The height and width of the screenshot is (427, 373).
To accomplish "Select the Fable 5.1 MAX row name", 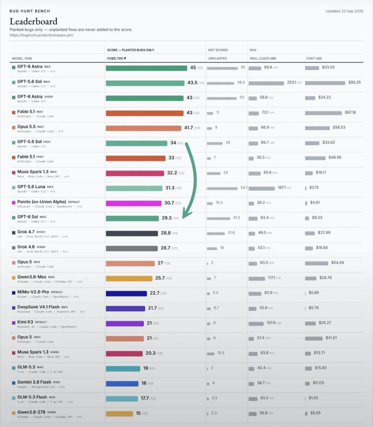I will 30,112.
